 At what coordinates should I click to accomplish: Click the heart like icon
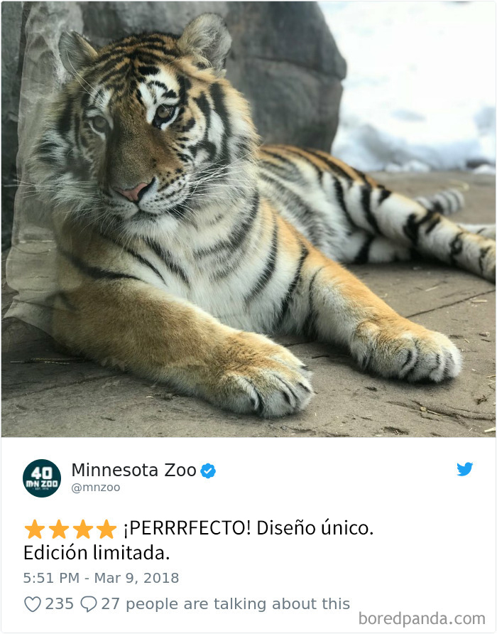[x=33, y=604]
